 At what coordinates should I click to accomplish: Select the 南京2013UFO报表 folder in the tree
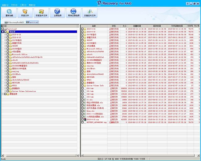coord(19,68)
